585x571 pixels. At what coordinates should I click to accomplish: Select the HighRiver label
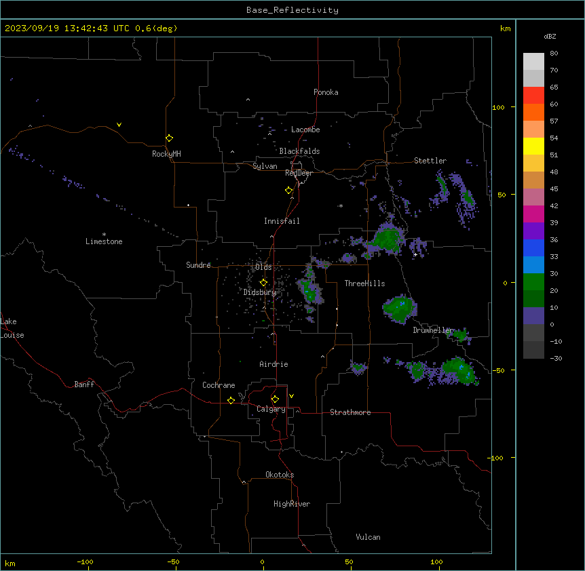tap(292, 504)
